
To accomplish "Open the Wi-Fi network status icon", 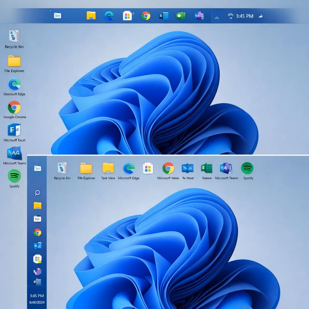I will pyautogui.click(x=230, y=16).
